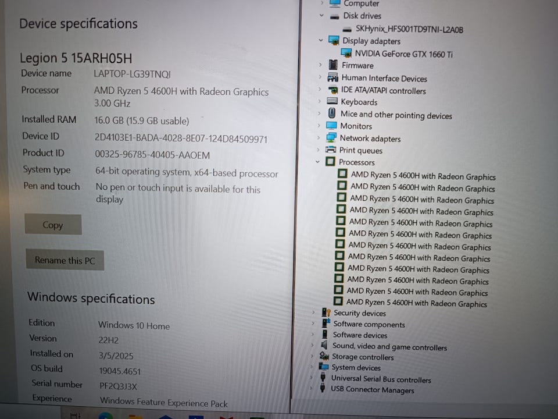The width and height of the screenshot is (558, 419).
Task: Select the Storage controllers label
Action: (363, 357)
